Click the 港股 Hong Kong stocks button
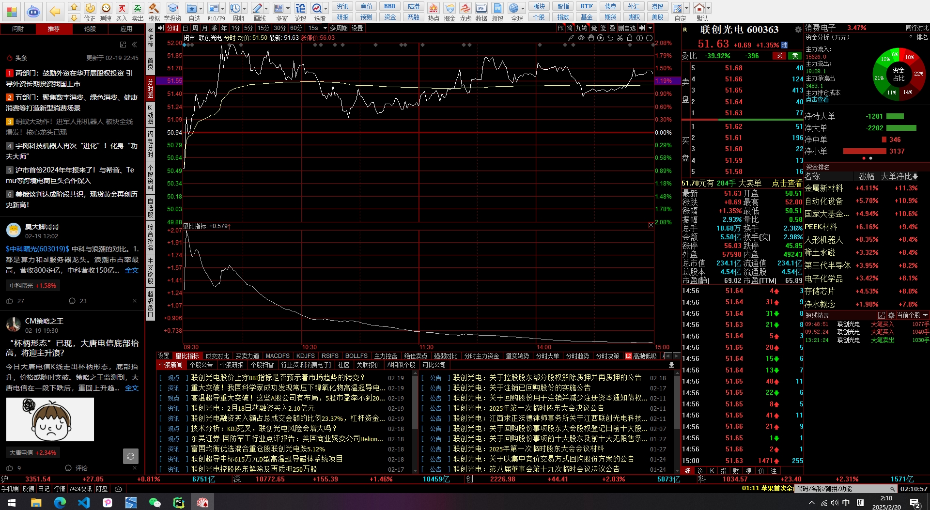 (x=657, y=6)
